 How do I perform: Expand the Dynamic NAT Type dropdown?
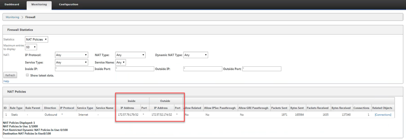tap(196, 55)
